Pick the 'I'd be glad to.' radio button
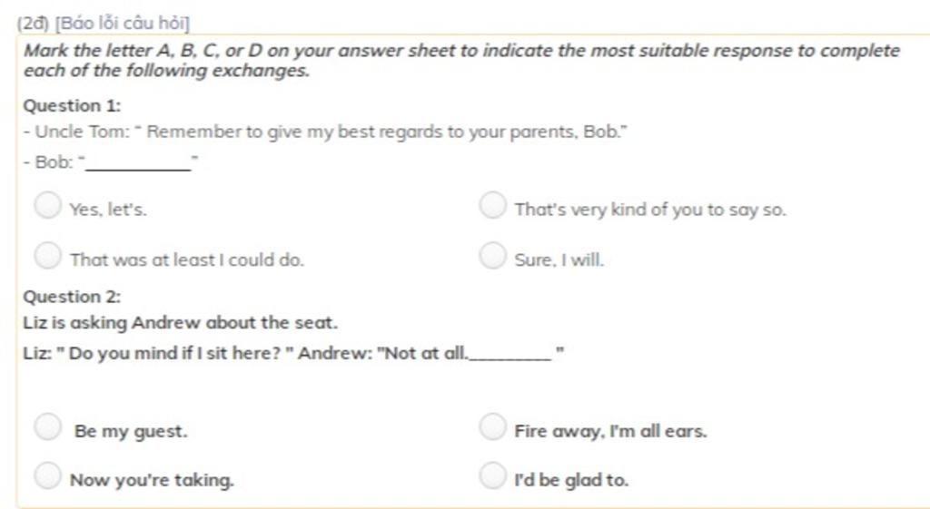Viewport: 930px width, 509px height. [x=493, y=475]
